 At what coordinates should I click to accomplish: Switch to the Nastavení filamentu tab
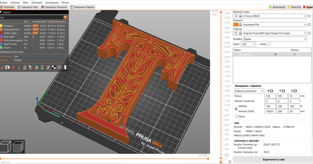54,7
